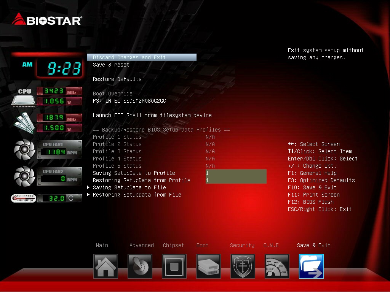
Task: Click Restore Defaults option
Action: coord(117,79)
